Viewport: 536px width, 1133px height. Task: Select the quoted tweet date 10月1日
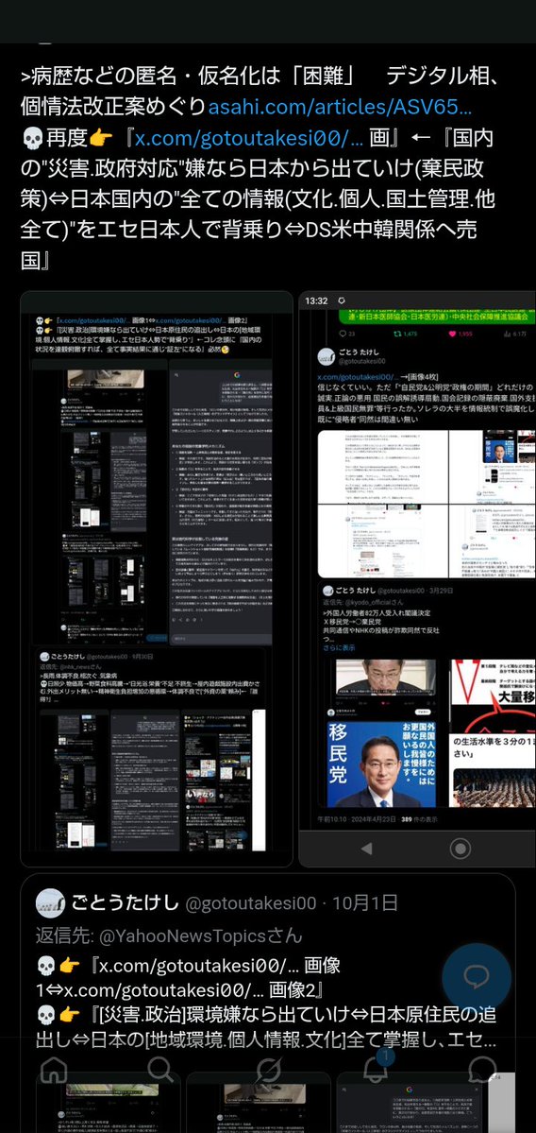click(x=365, y=903)
